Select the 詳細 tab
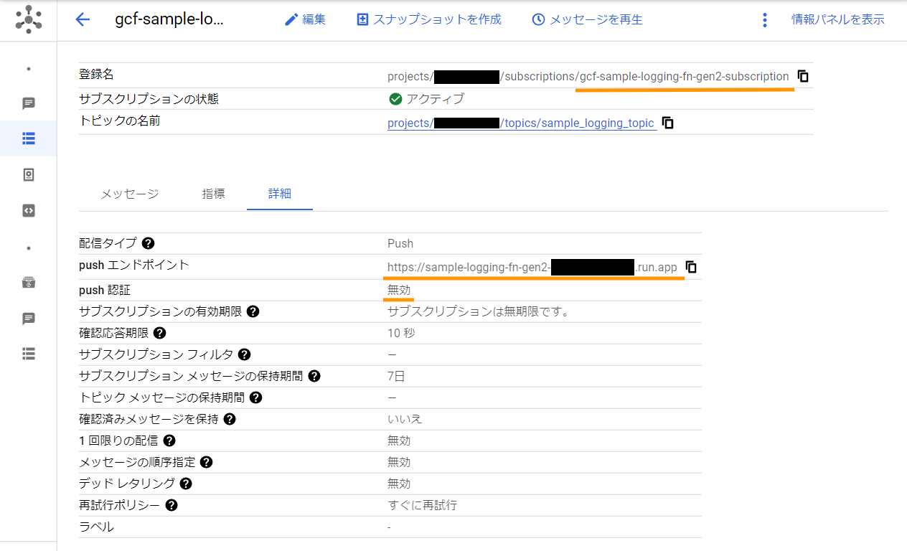Viewport: 907px width, 551px height. tap(280, 194)
